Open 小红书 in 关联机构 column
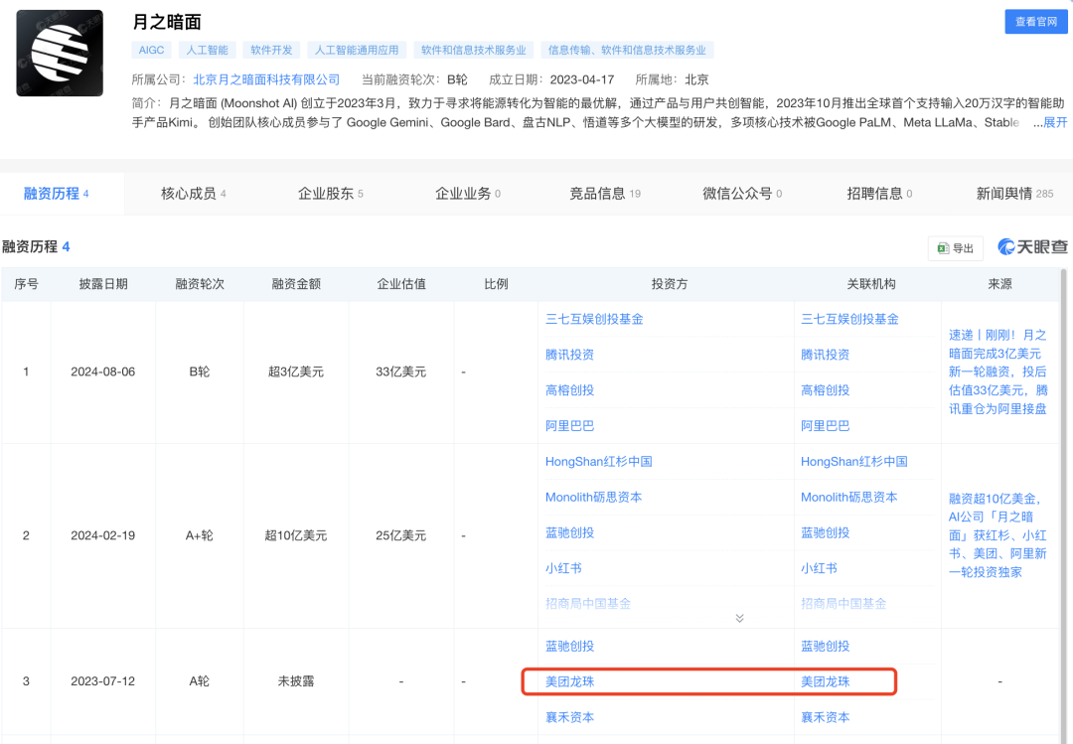 point(819,568)
